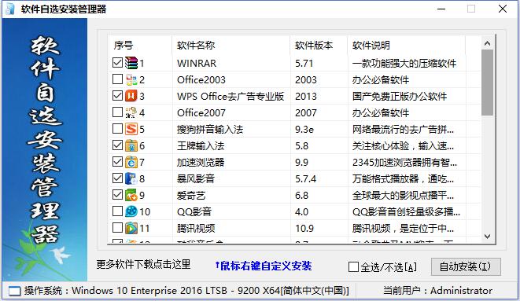
Task: Click description starting QQ影音首创轻量级
Action: pyautogui.click(x=406, y=211)
